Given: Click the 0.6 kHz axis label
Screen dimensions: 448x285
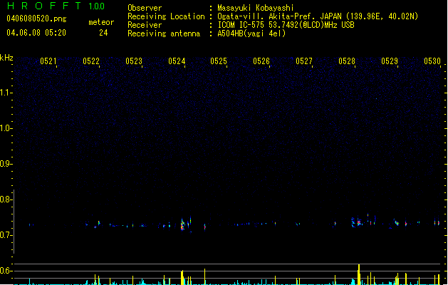Looking at the screenshot, I should [6, 271].
